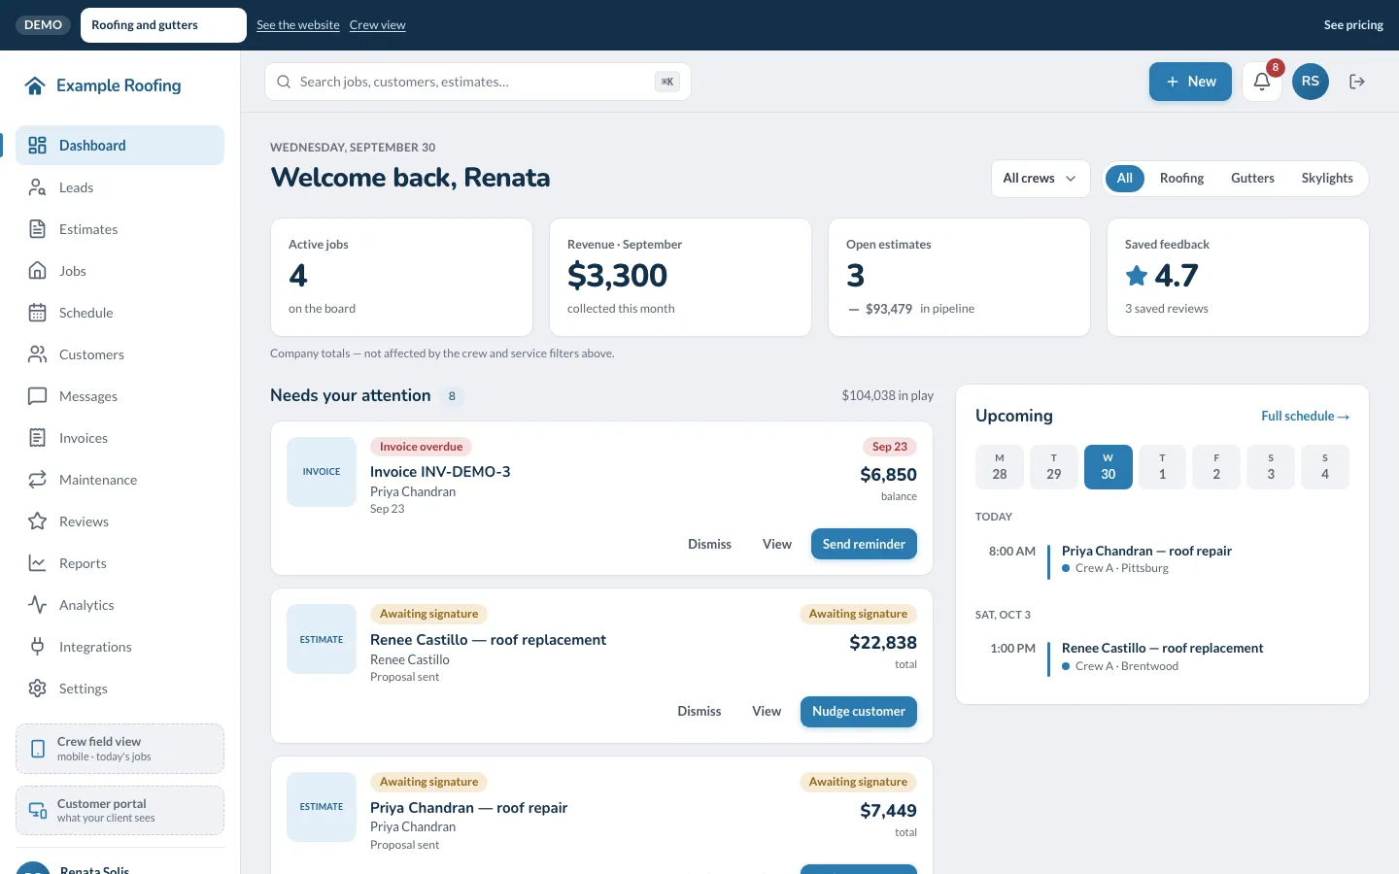The image size is (1399, 874).
Task: Filter by Gutters service
Action: coord(1252,179)
